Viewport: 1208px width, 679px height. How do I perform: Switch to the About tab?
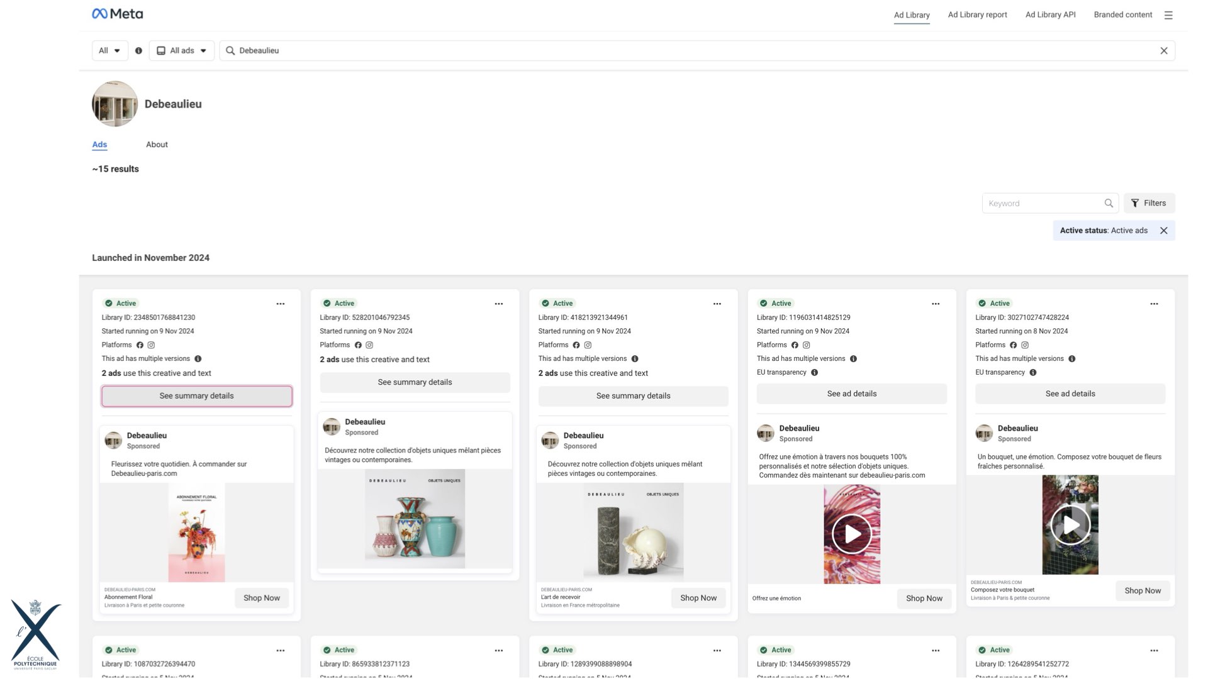[x=157, y=145]
